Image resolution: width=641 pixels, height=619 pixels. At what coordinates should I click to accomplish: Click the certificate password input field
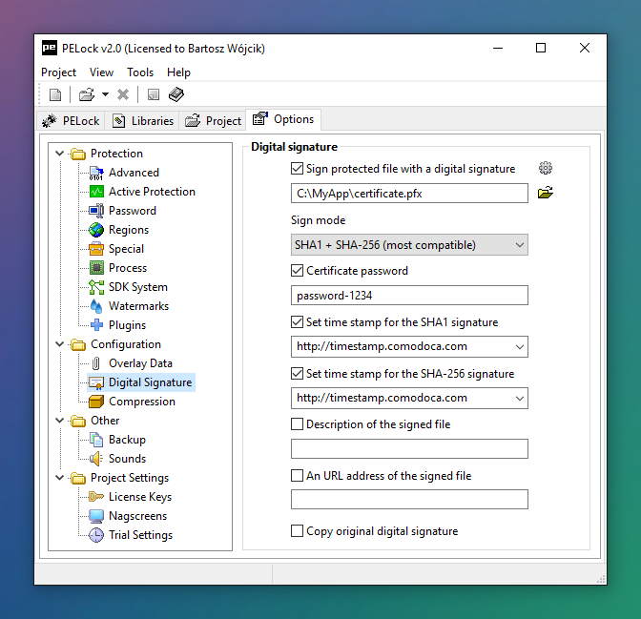click(x=409, y=295)
